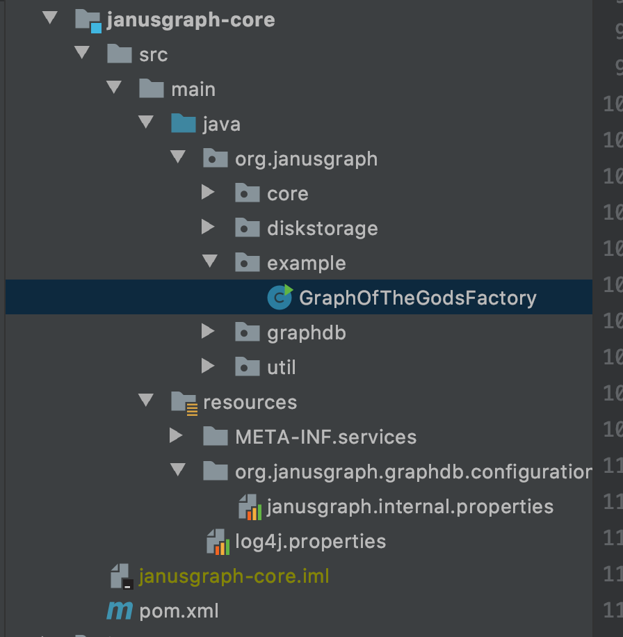The image size is (623, 637).
Task: Select the example package
Action: pos(307,262)
